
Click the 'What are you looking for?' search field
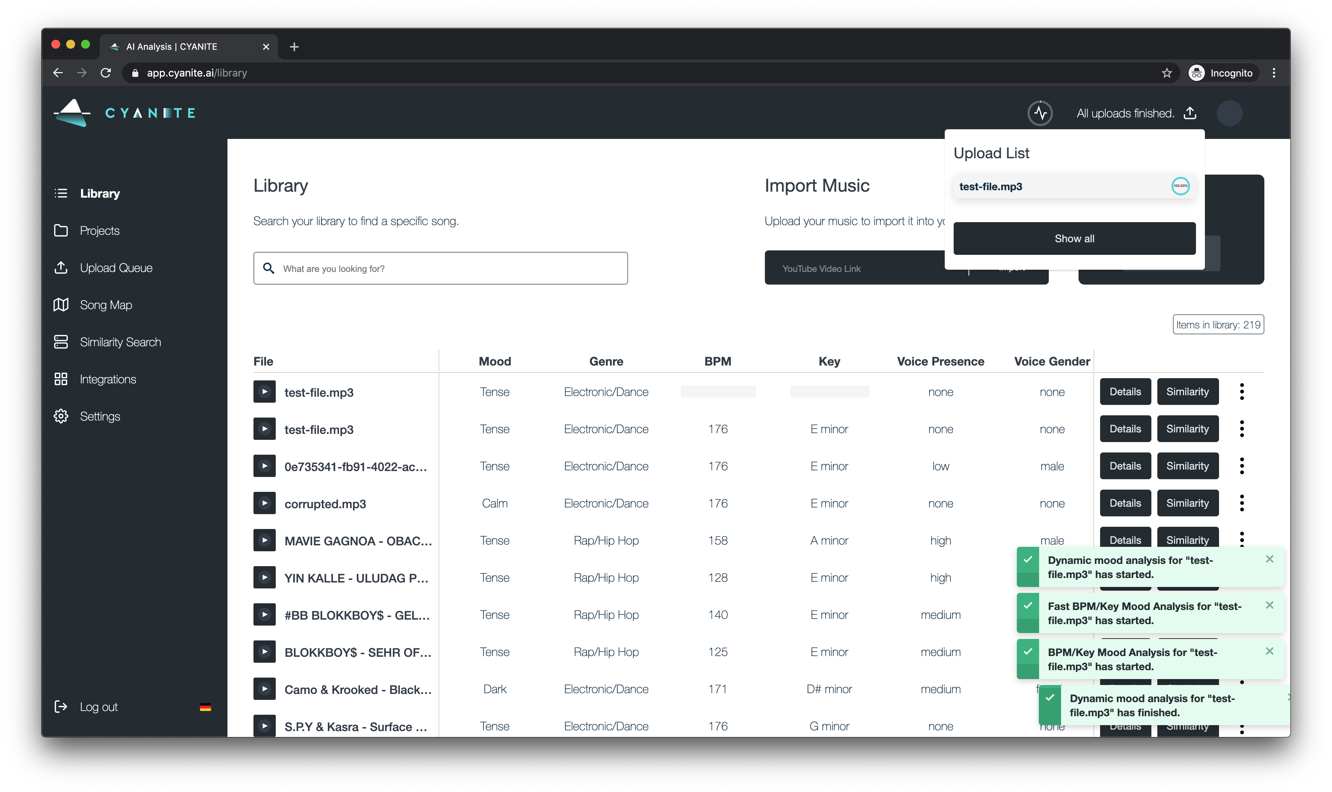pyautogui.click(x=440, y=268)
